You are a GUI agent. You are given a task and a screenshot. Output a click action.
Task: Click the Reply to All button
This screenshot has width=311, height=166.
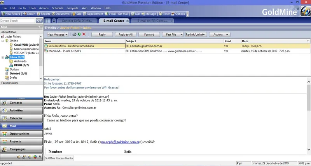126,35
